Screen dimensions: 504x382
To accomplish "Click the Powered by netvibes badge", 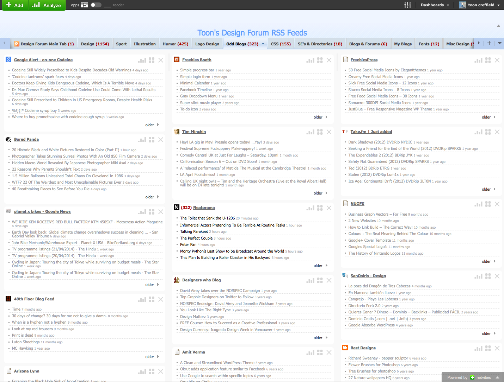I will pyautogui.click(x=469, y=377).
